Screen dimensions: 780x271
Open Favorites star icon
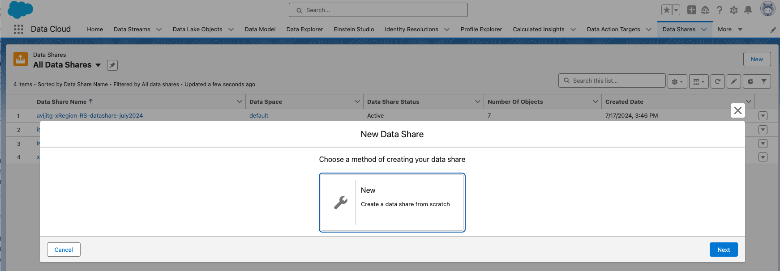click(x=667, y=10)
